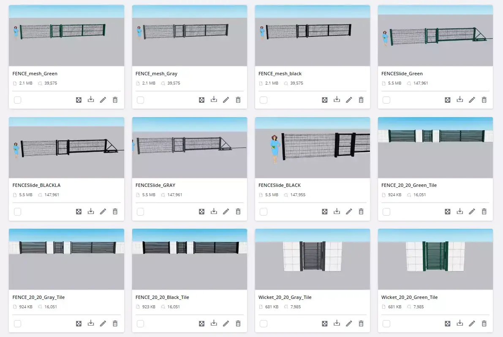Click checker icon on FENCE_20_20_Gray_Tile
Image resolution: width=503 pixels, height=337 pixels.
click(79, 323)
